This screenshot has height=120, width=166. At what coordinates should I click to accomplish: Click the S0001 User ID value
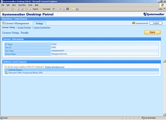(x=54, y=48)
